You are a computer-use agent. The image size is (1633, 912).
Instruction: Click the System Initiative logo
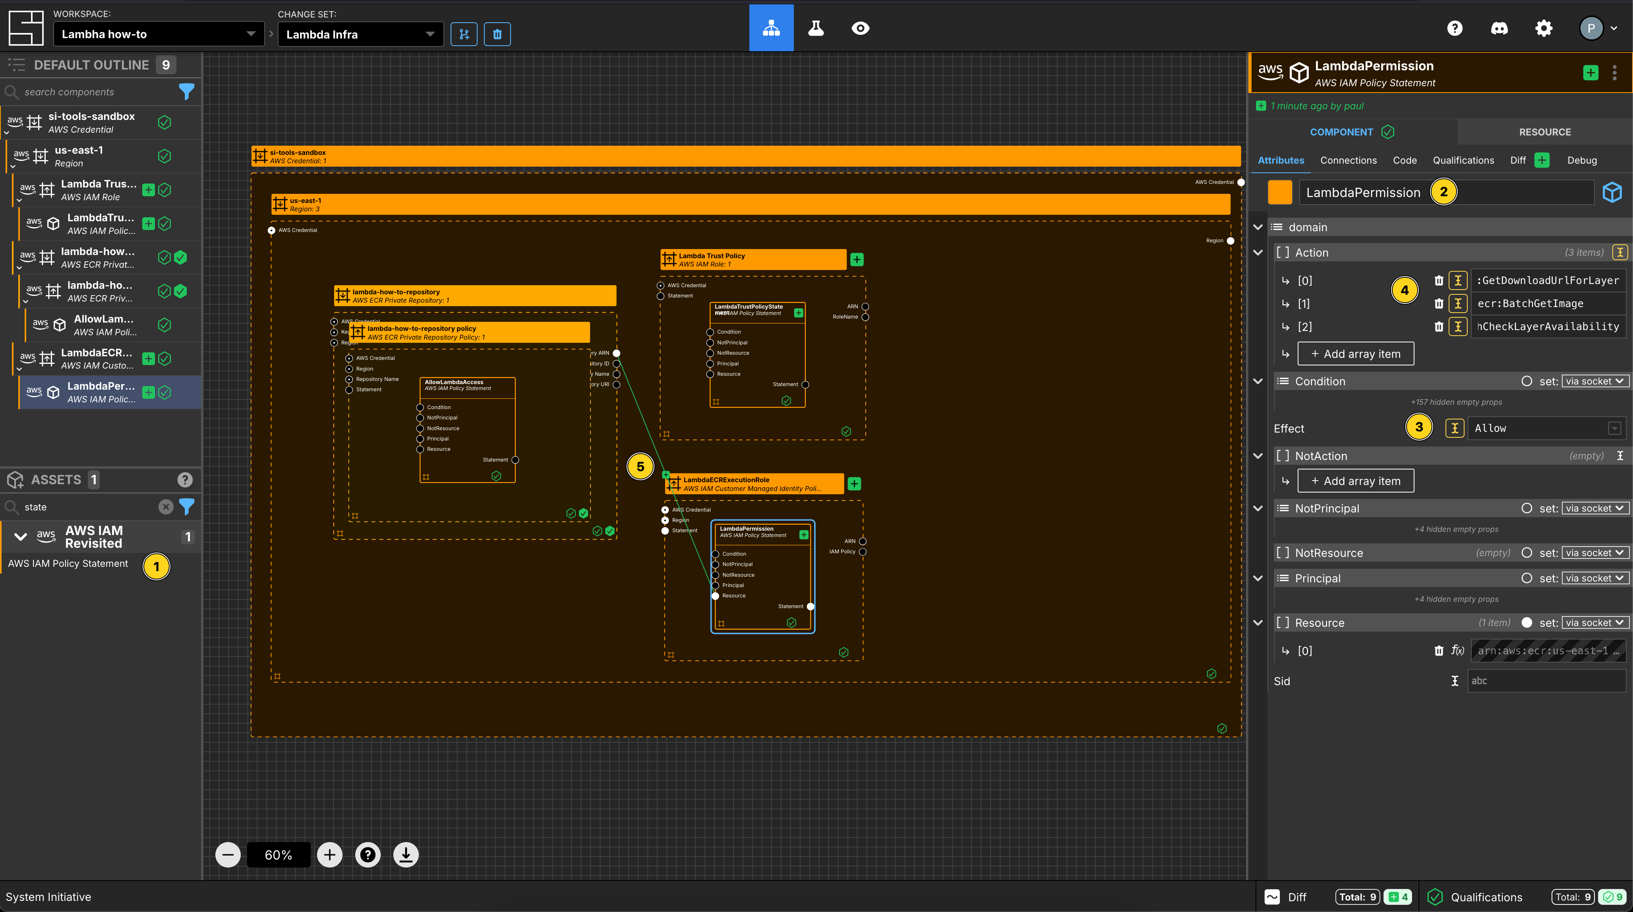[x=26, y=28]
